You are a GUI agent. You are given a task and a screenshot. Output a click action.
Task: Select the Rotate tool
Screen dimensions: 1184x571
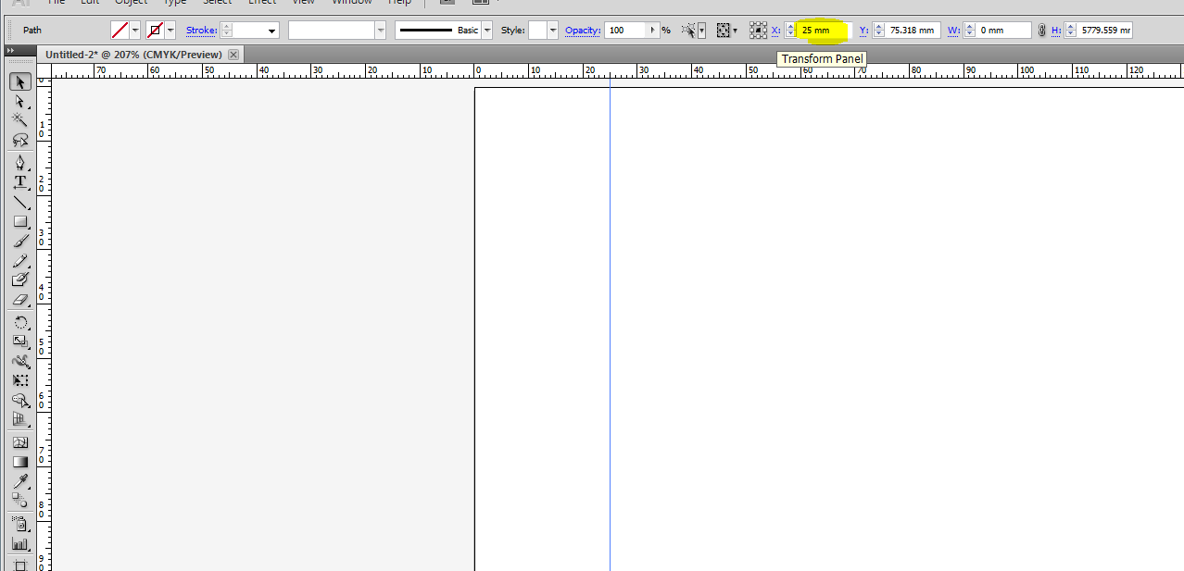[19, 322]
